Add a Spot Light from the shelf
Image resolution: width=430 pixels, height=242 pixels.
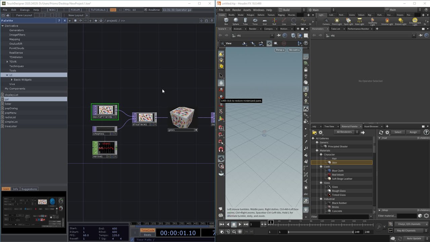point(348,21)
